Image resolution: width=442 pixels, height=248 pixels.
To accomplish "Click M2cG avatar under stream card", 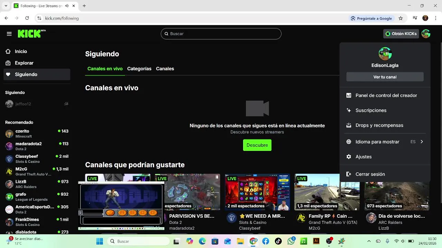I will (x=301, y=218).
